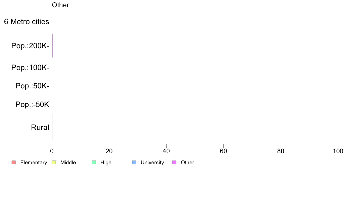Select the High legend label

coord(106,163)
